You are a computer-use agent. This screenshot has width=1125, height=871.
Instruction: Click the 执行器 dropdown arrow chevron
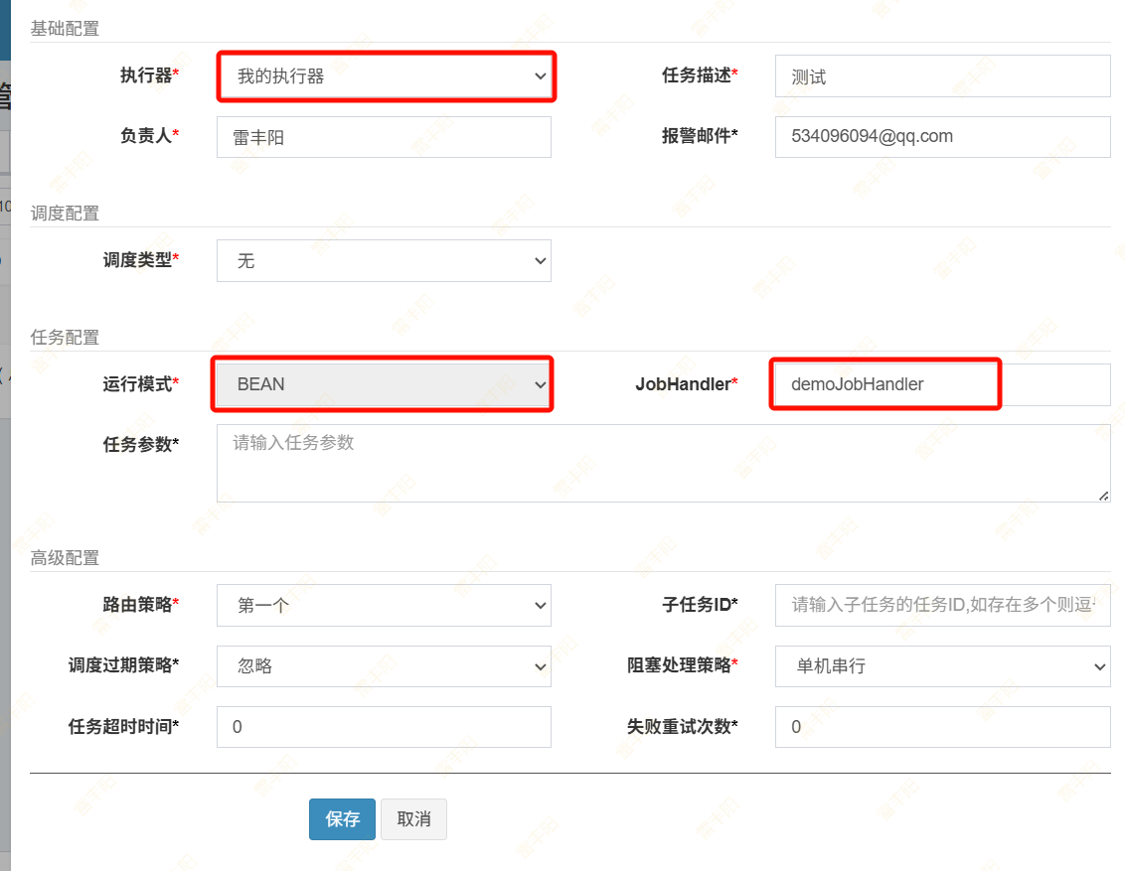point(540,76)
